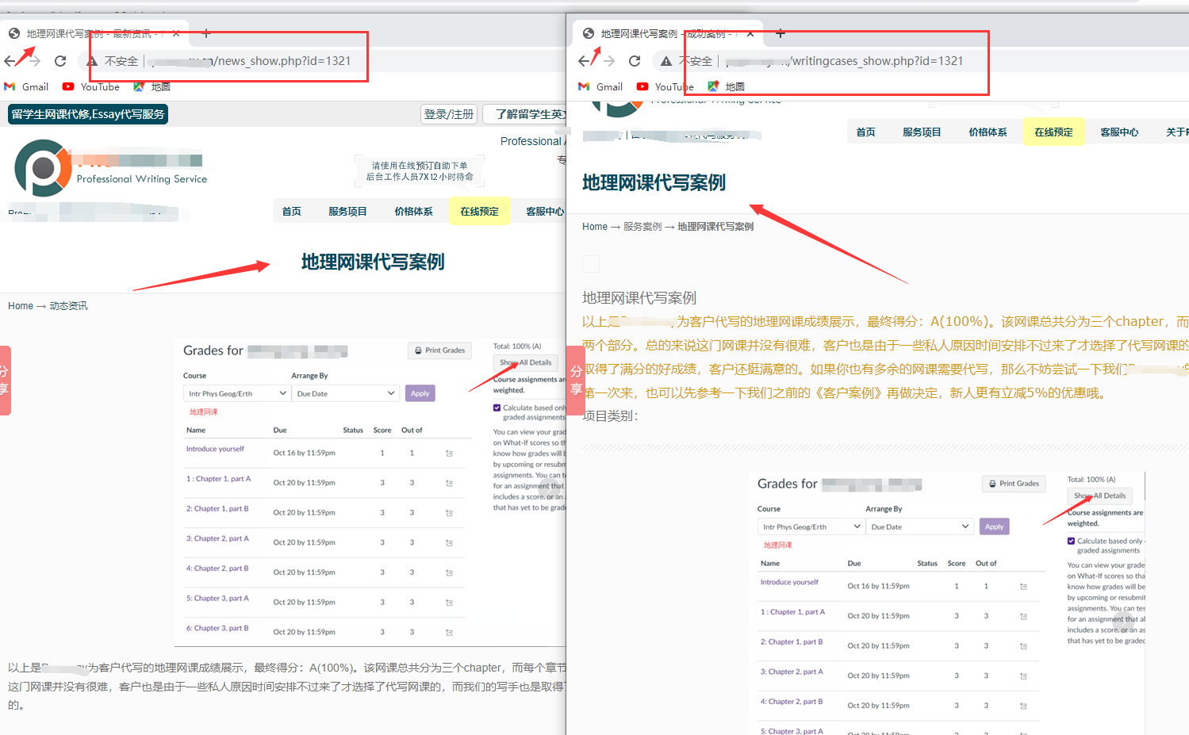Open new tab in right browser window
This screenshot has width=1189, height=735.
click(x=780, y=33)
